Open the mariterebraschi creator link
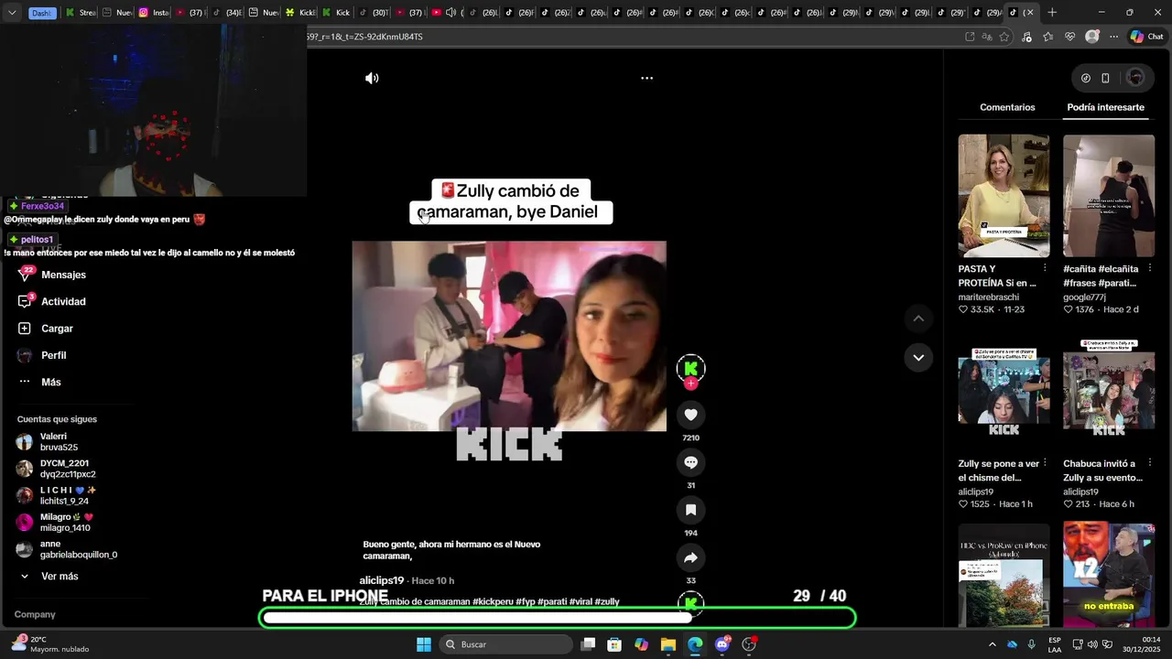The height and width of the screenshot is (659, 1172). click(991, 297)
